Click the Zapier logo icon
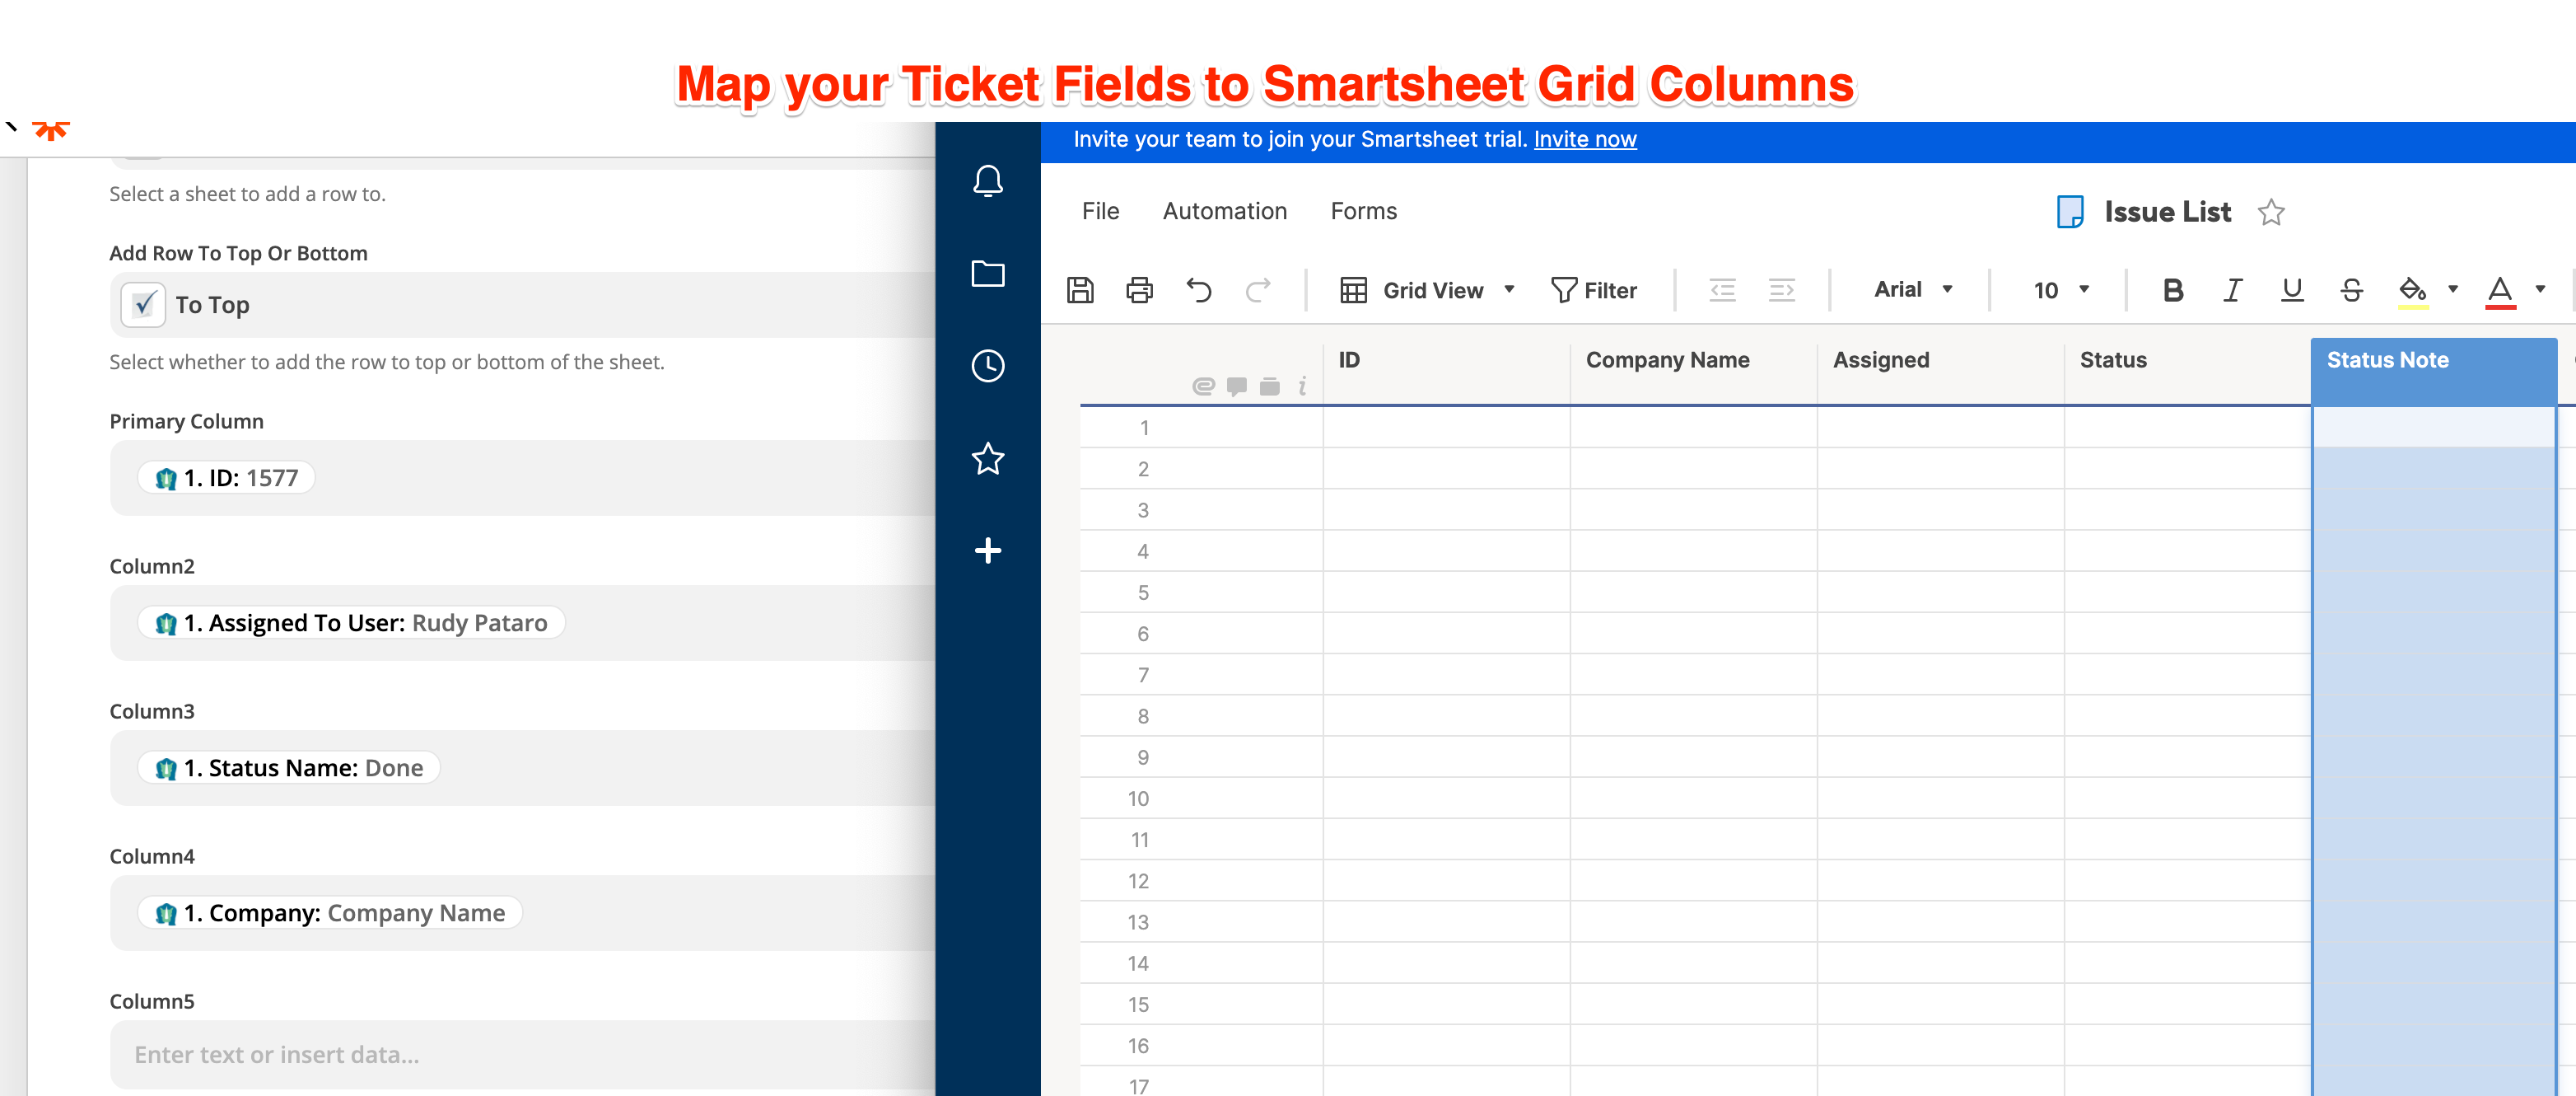The height and width of the screenshot is (1096, 2576). 50,130
